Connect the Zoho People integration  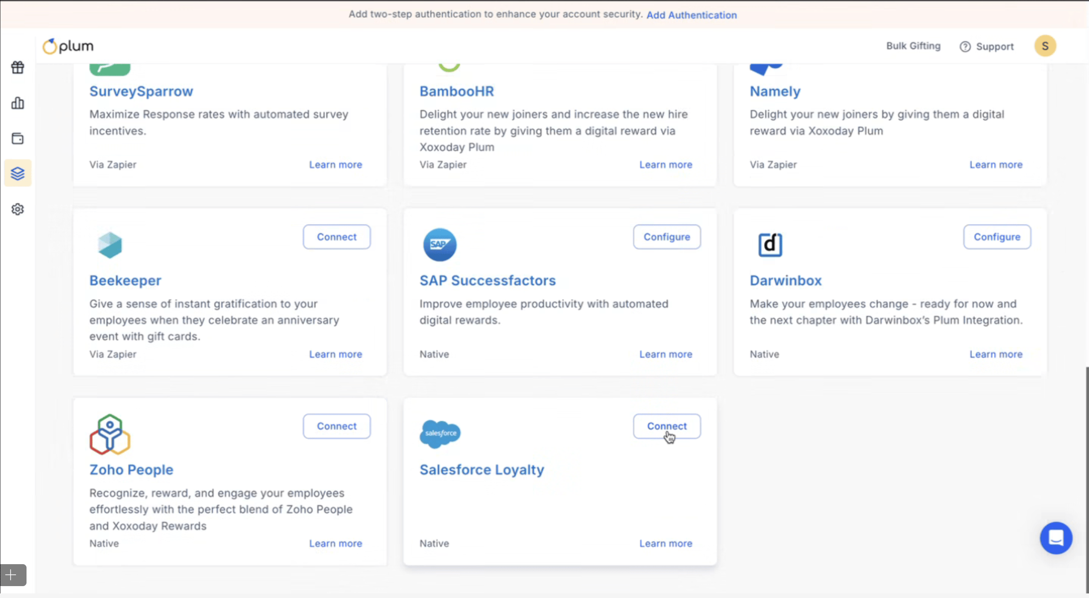coord(337,426)
